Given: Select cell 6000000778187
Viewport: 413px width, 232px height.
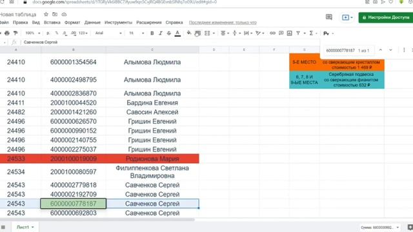Looking at the screenshot, I should pos(73,204).
